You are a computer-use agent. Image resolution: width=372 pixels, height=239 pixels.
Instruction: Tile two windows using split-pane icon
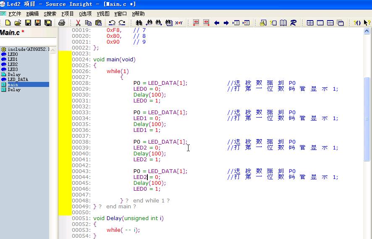click(330, 23)
